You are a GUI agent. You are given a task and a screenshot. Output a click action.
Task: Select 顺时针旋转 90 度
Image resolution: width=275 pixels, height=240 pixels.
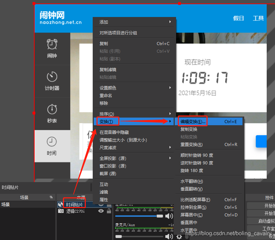pos(209,155)
